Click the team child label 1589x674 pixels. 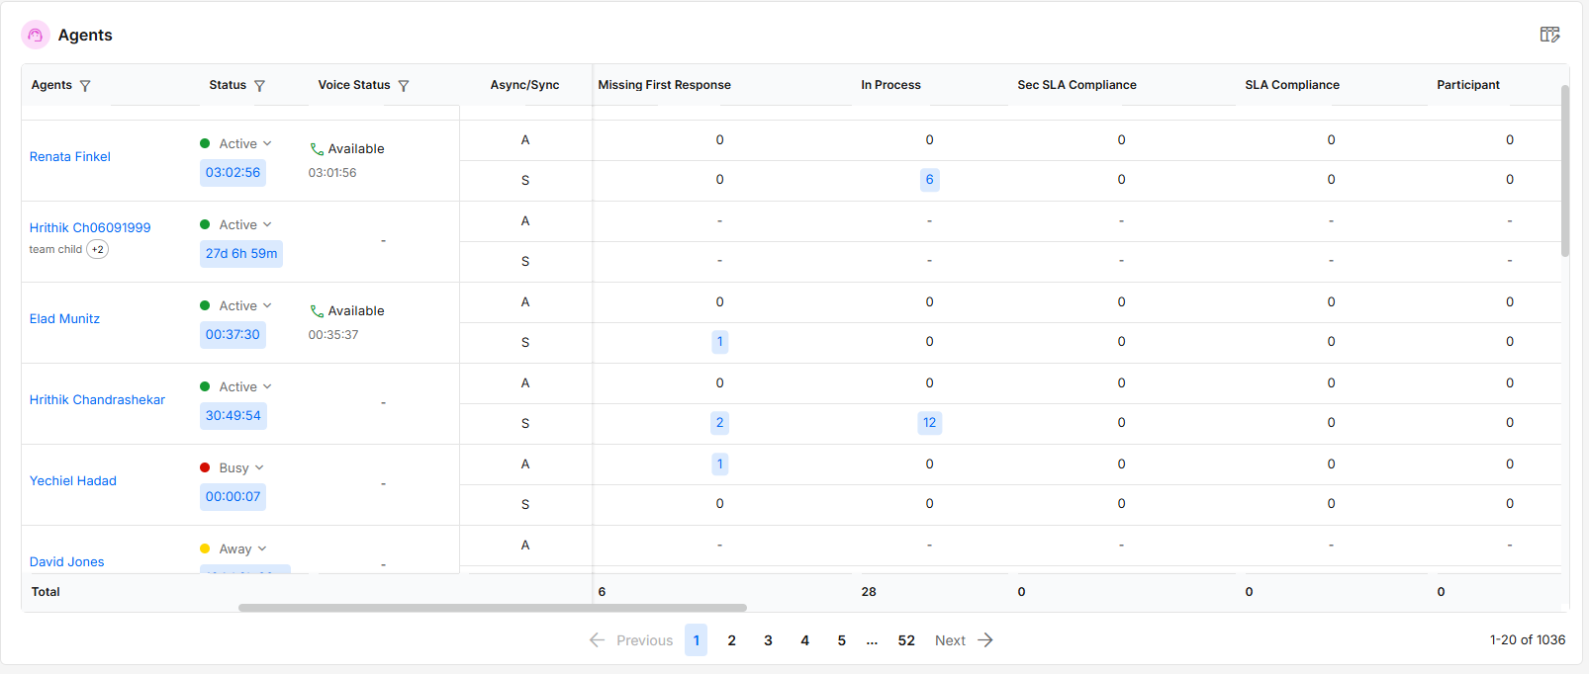point(55,249)
